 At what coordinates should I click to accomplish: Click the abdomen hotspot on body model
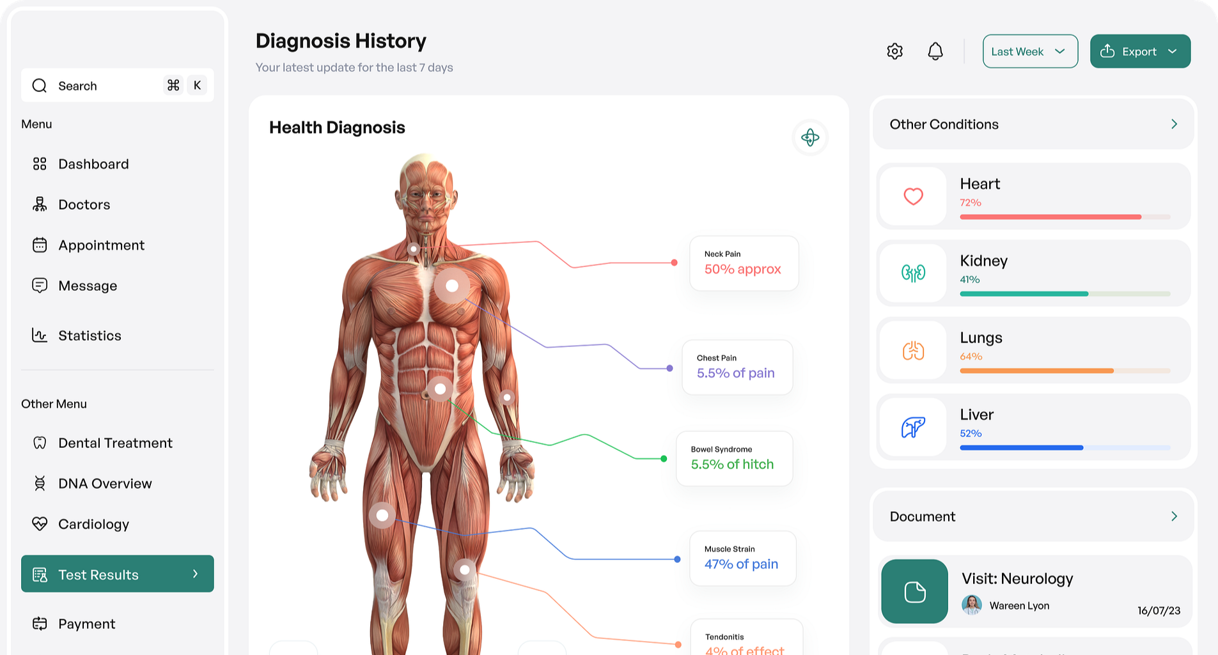440,389
